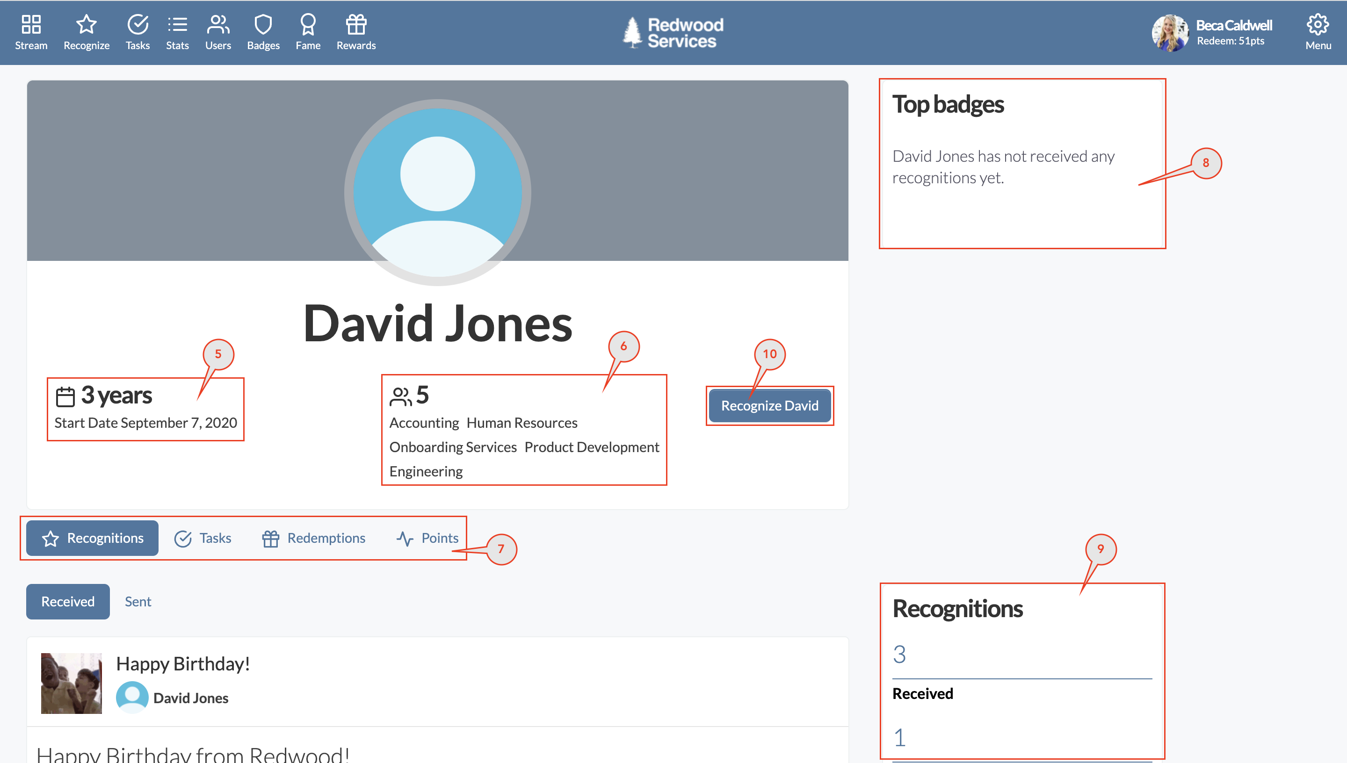Click the Top badges heading
This screenshot has width=1347, height=763.
pyautogui.click(x=948, y=104)
